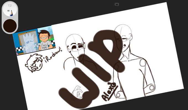Open the 4B pencil brush selector

pos(10,10)
